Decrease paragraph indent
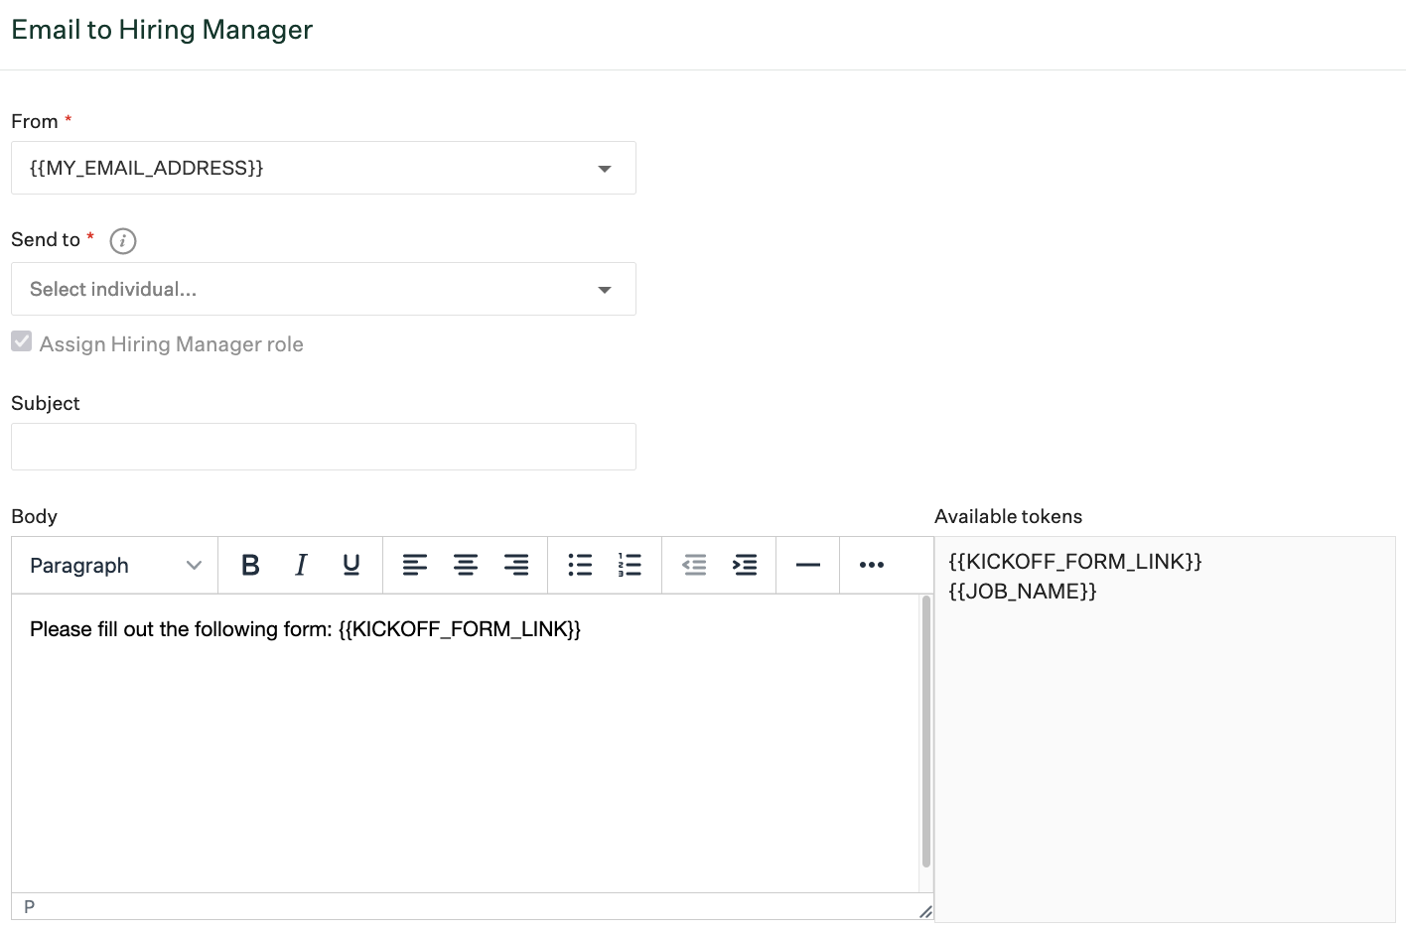Viewport: 1406px width, 931px height. click(694, 565)
